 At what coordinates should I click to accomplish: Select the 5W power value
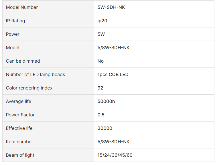point(101,34)
